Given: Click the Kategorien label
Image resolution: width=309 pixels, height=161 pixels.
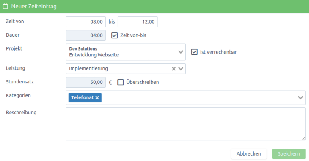Looking at the screenshot, I should coord(18,96).
